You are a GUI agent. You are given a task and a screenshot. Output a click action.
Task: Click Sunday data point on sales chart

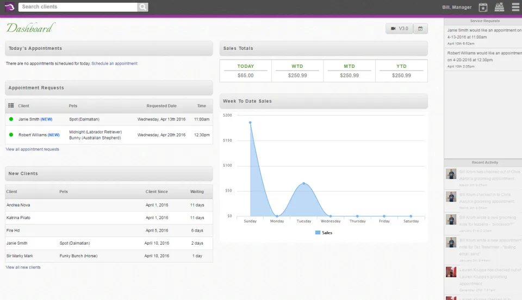point(250,123)
